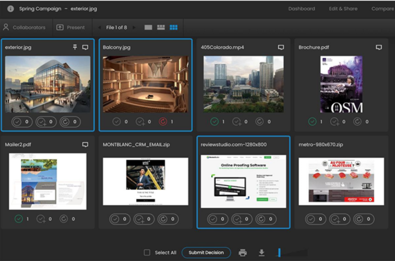395x261 pixels.
Task: Go to next file arrow
Action: point(134,27)
